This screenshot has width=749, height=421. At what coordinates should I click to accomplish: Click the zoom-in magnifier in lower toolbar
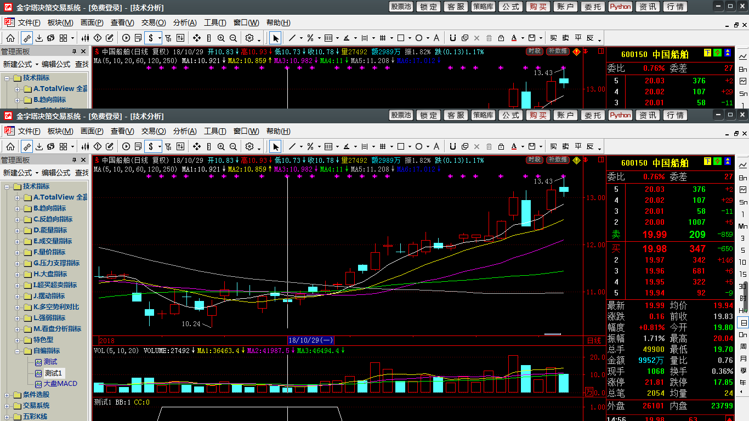pos(221,146)
